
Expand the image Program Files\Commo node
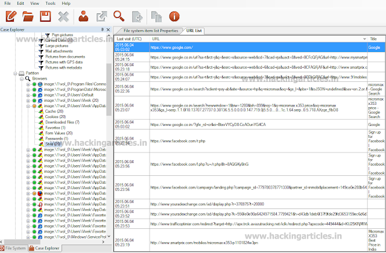coord(28,84)
